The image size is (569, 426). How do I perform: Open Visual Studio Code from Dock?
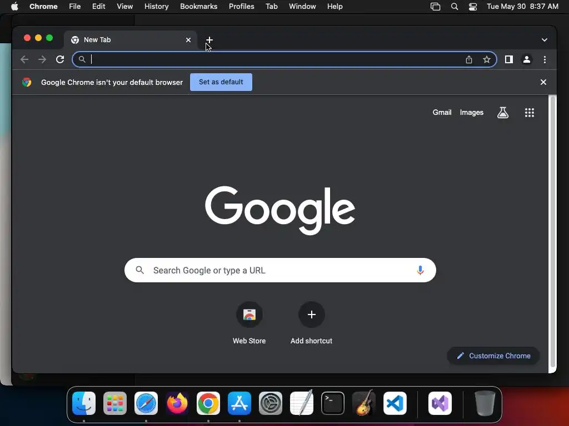395,403
